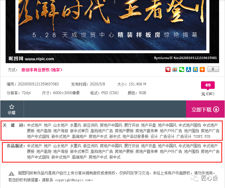Open more share options plus icon
The width and height of the screenshot is (225, 188).
(x=202, y=69)
